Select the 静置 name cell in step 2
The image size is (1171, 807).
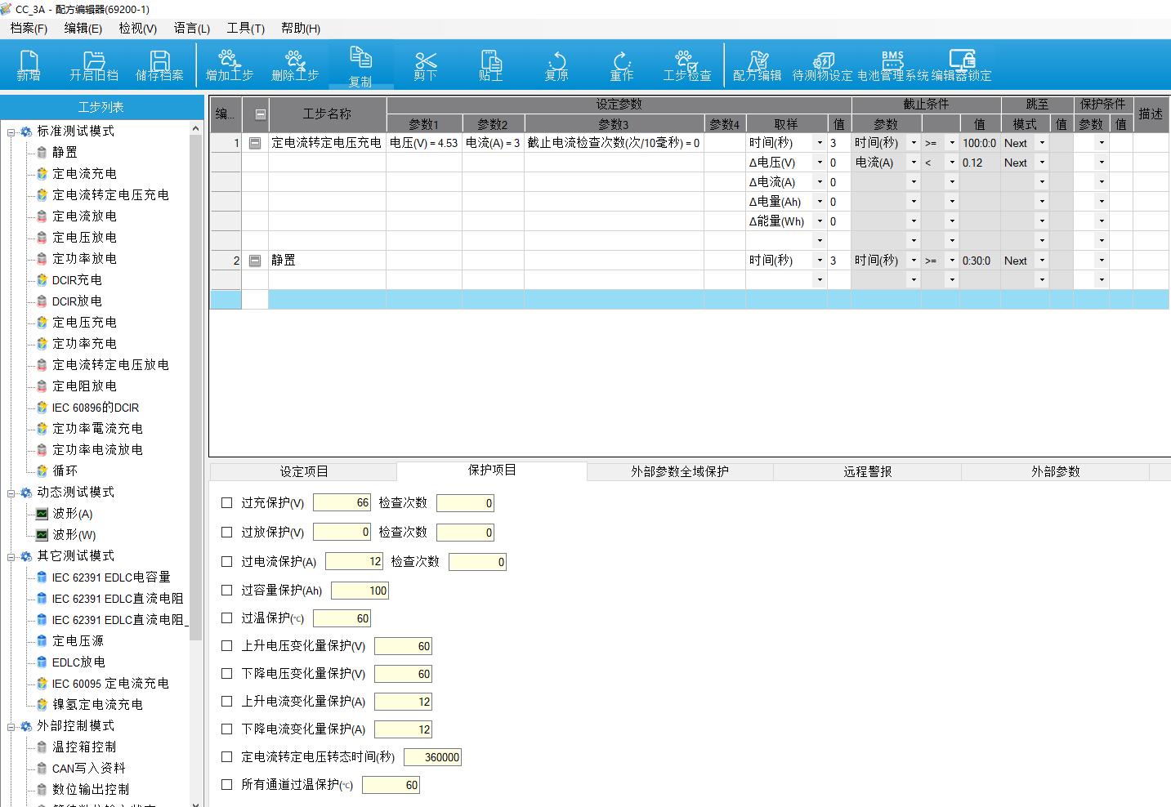(327, 261)
